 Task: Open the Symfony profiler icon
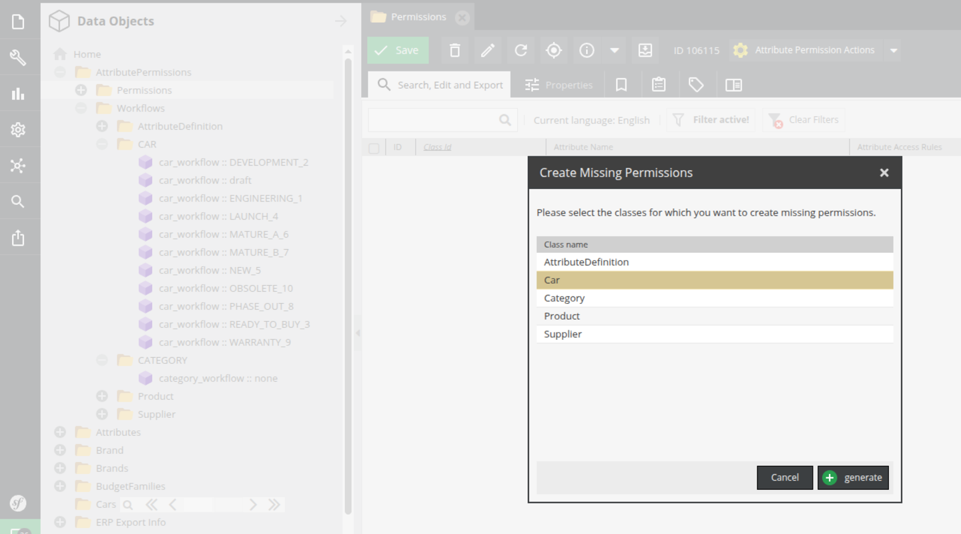(18, 503)
